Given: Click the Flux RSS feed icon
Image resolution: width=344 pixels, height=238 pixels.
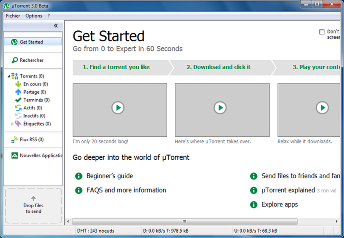Looking at the screenshot, I should 15,139.
